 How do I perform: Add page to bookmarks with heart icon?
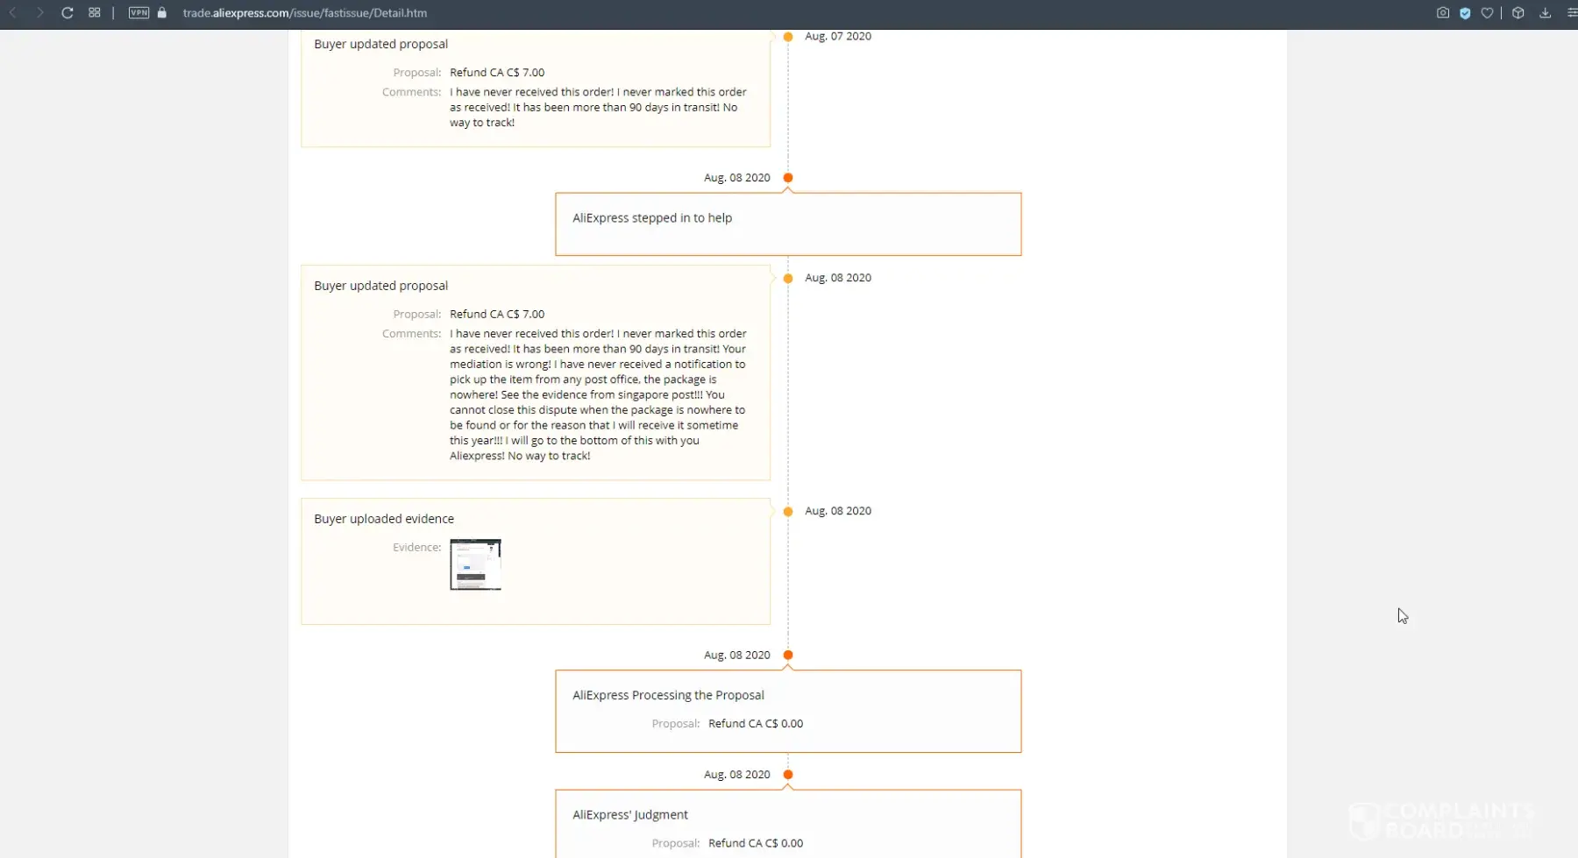pos(1487,13)
